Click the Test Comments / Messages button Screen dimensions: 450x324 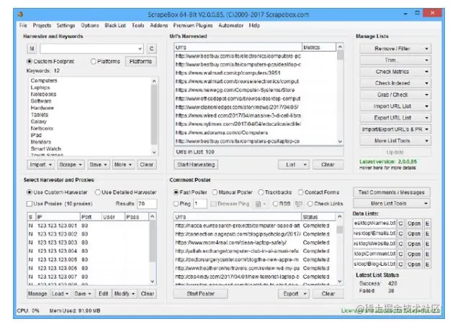[392, 193]
